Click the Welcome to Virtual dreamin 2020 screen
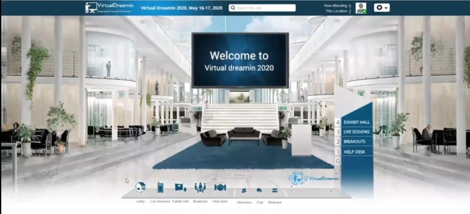This screenshot has height=214, width=470. pos(240,60)
